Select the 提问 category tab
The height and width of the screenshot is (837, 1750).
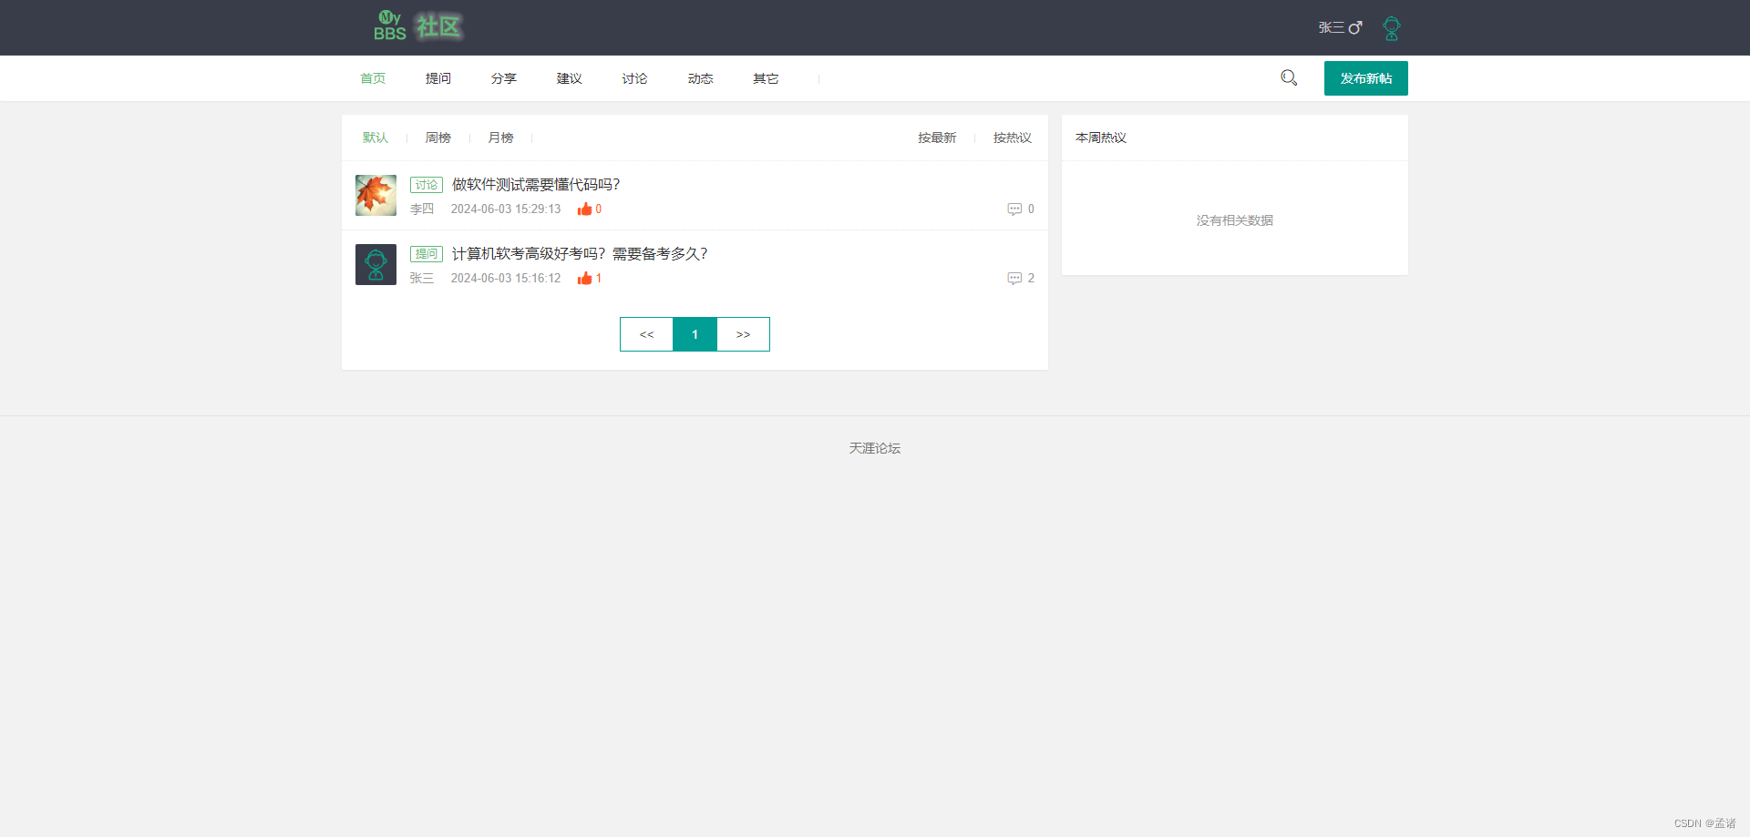coord(438,78)
